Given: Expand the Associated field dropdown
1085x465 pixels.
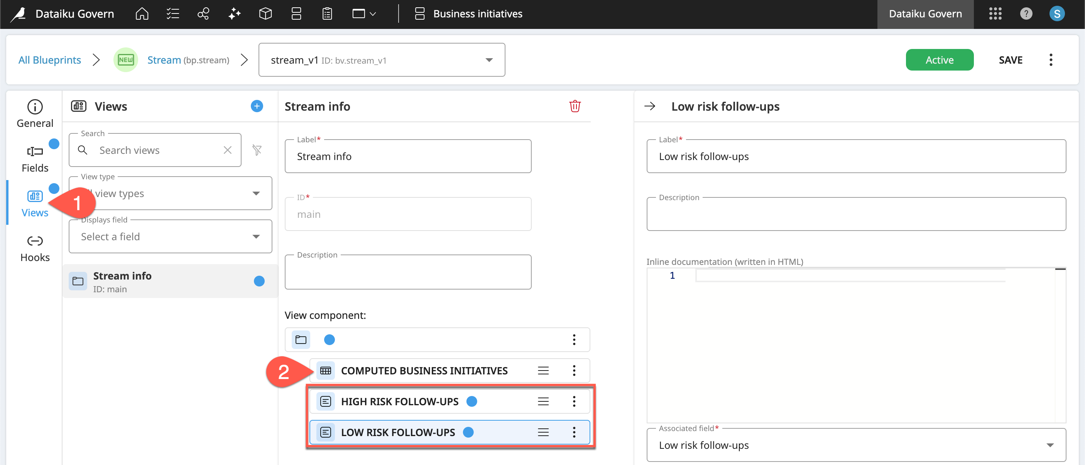Looking at the screenshot, I should pyautogui.click(x=856, y=445).
